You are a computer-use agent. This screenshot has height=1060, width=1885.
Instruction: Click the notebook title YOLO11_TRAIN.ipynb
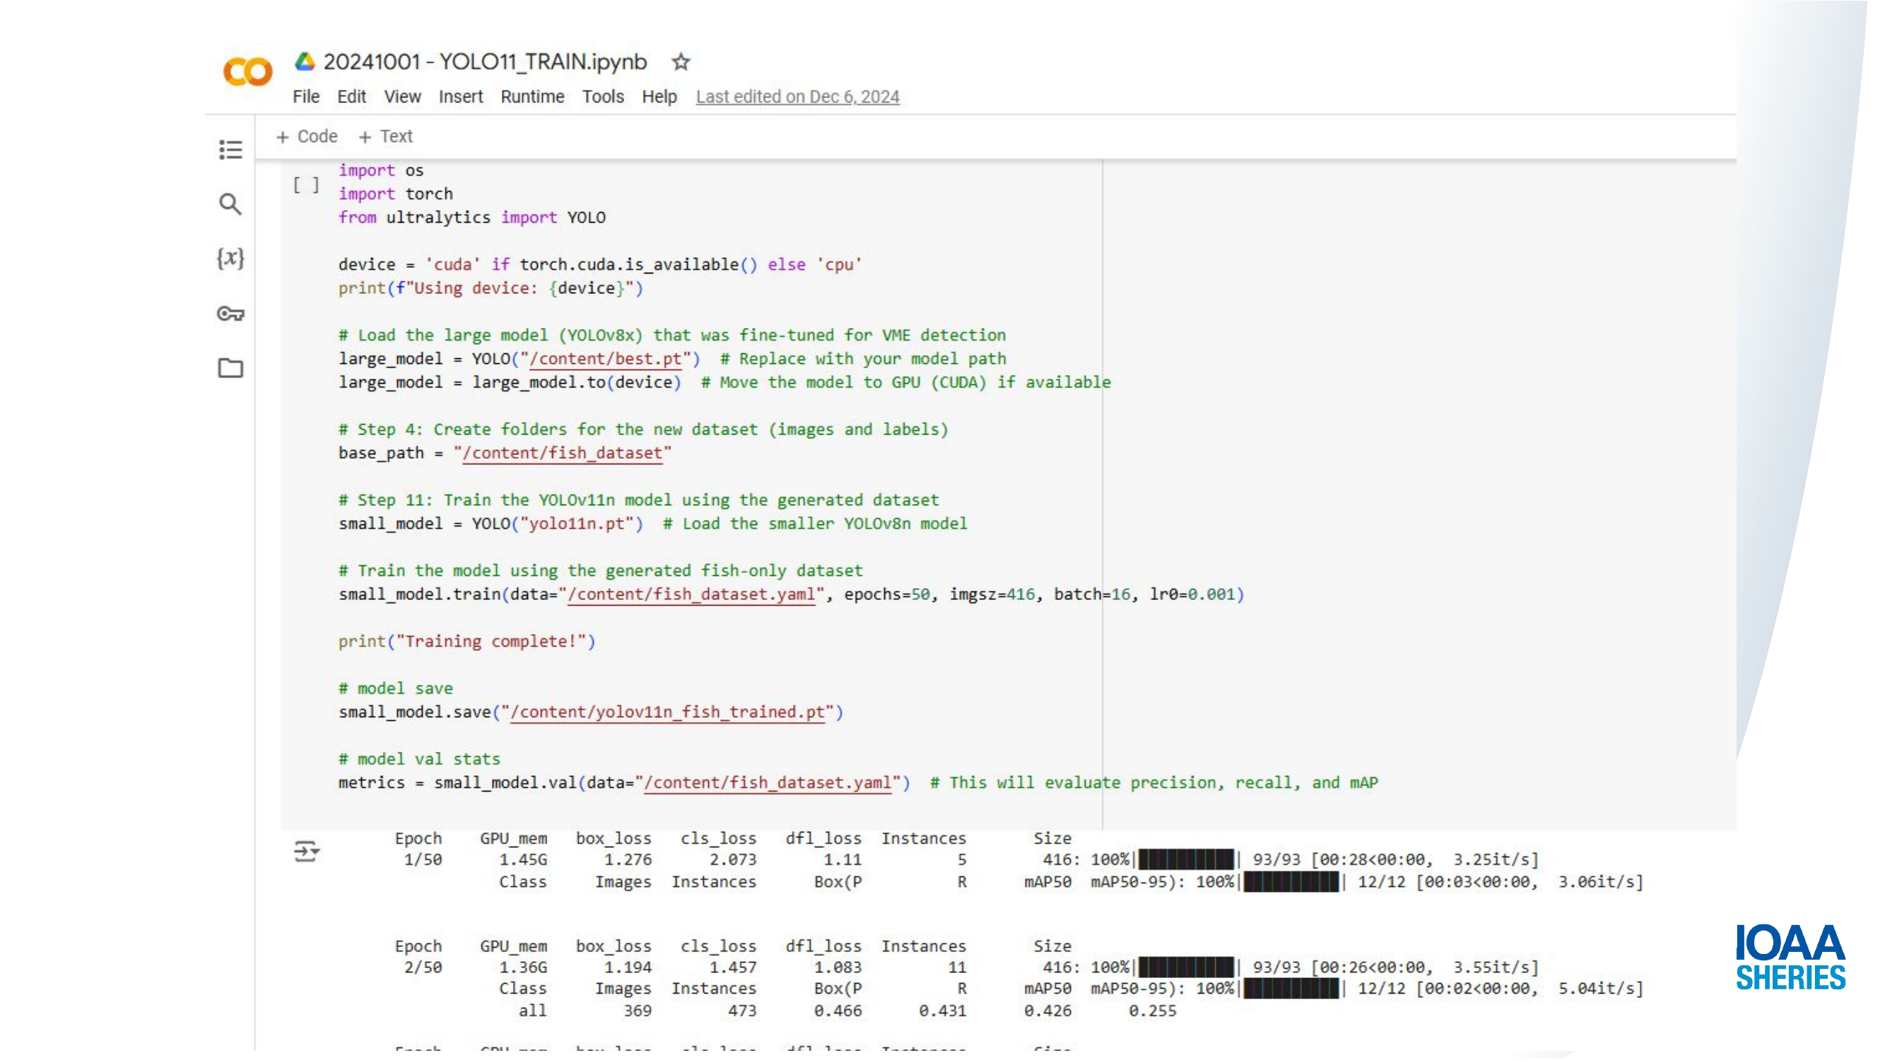pos(485,62)
